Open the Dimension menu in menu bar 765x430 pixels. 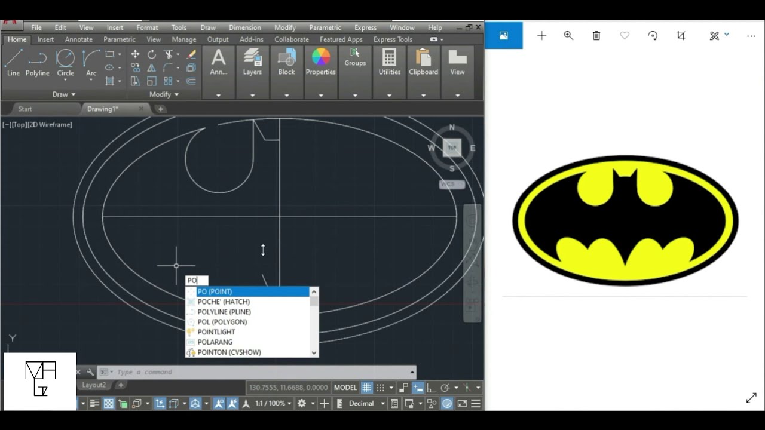[x=244, y=27]
